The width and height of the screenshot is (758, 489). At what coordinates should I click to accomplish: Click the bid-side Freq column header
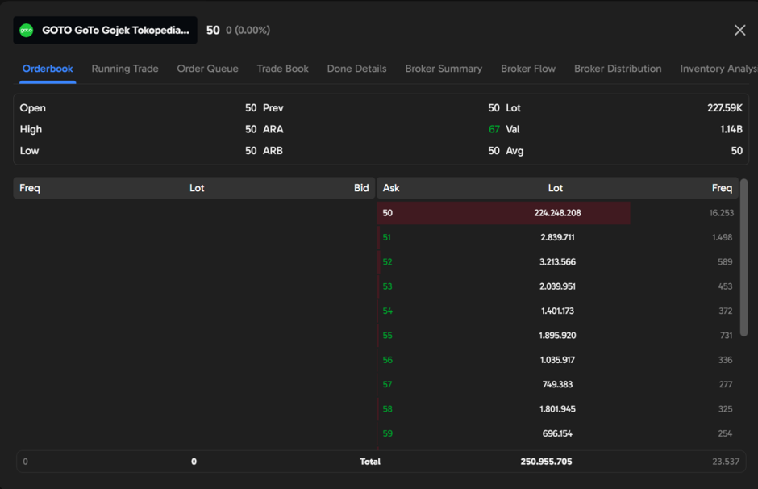[x=30, y=188]
